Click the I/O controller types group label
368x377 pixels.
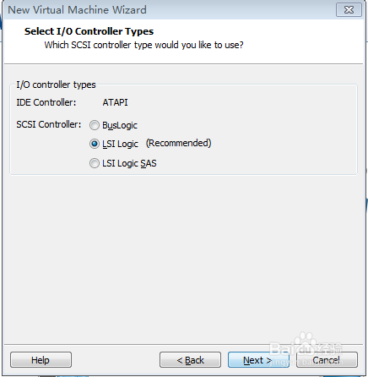(x=56, y=85)
